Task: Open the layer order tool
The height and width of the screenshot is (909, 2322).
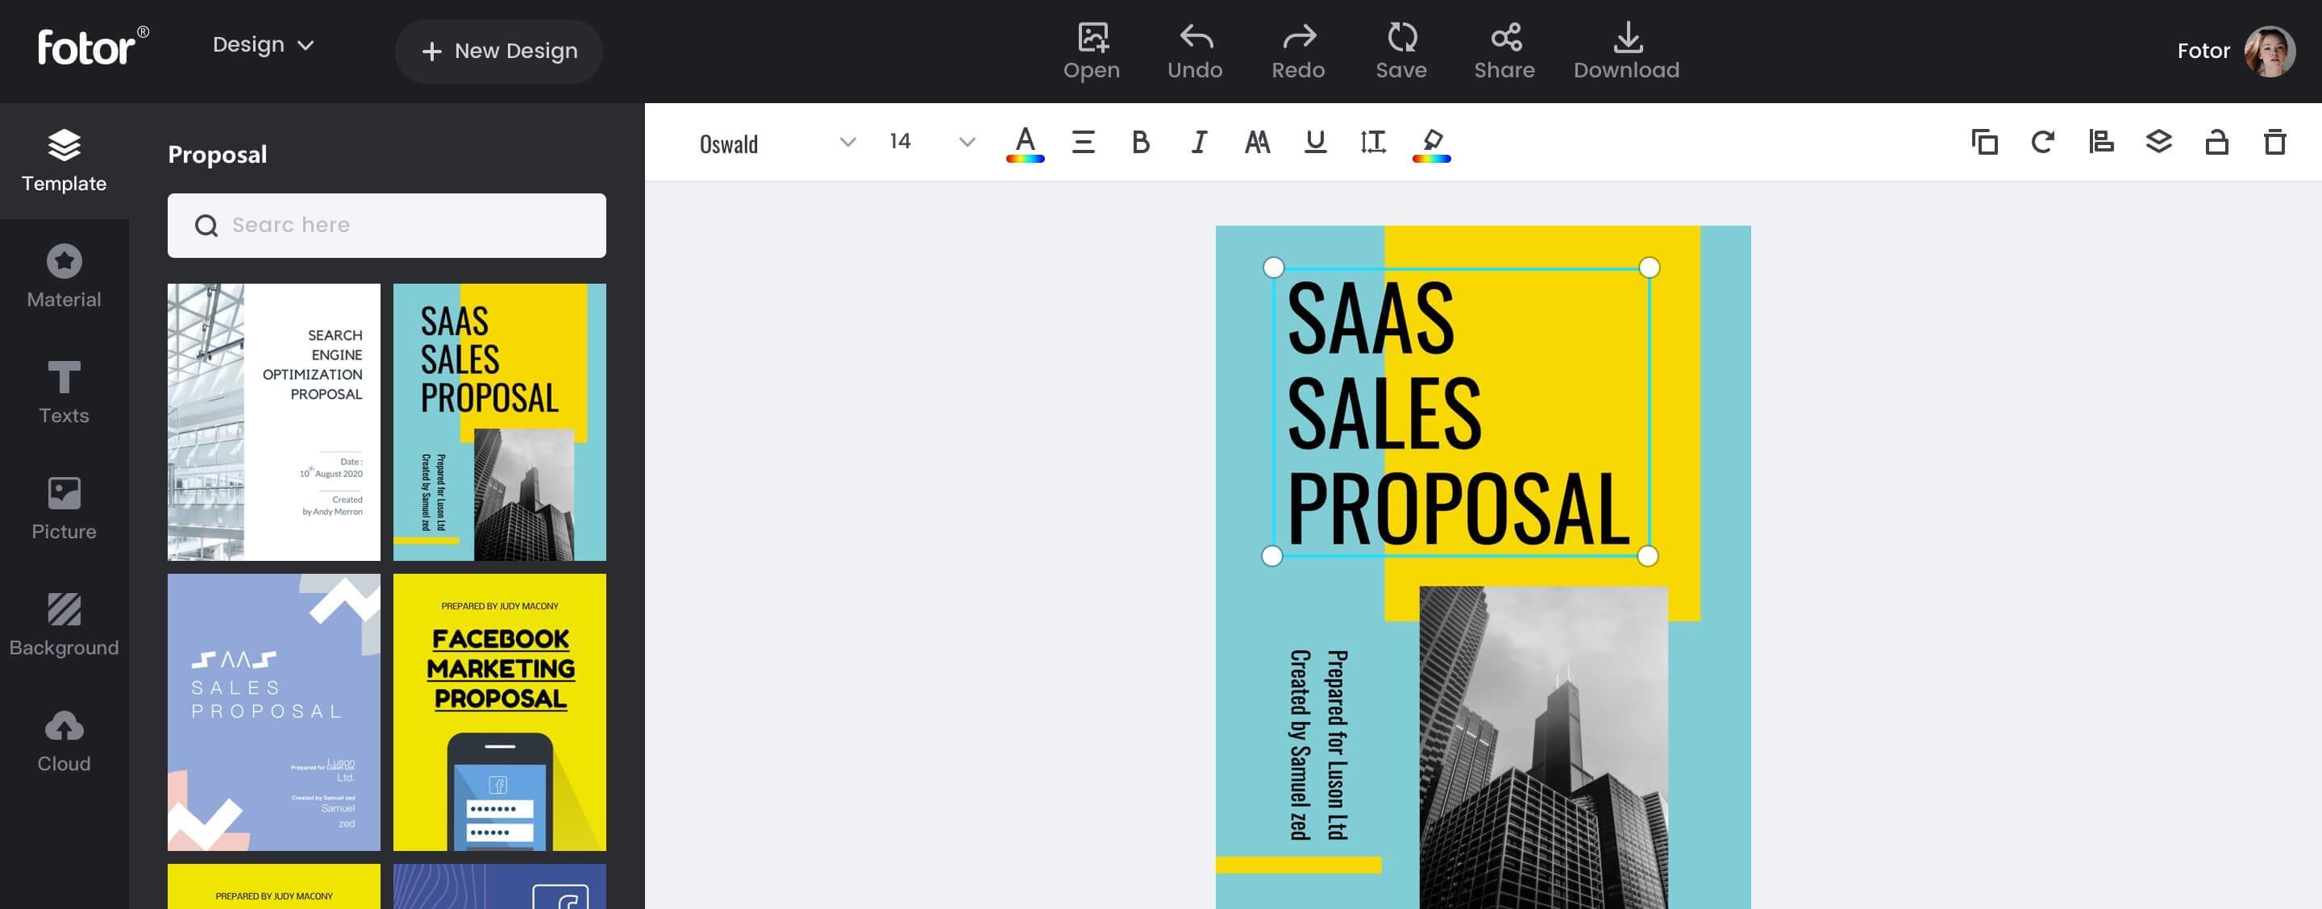Action: pyautogui.click(x=2159, y=142)
